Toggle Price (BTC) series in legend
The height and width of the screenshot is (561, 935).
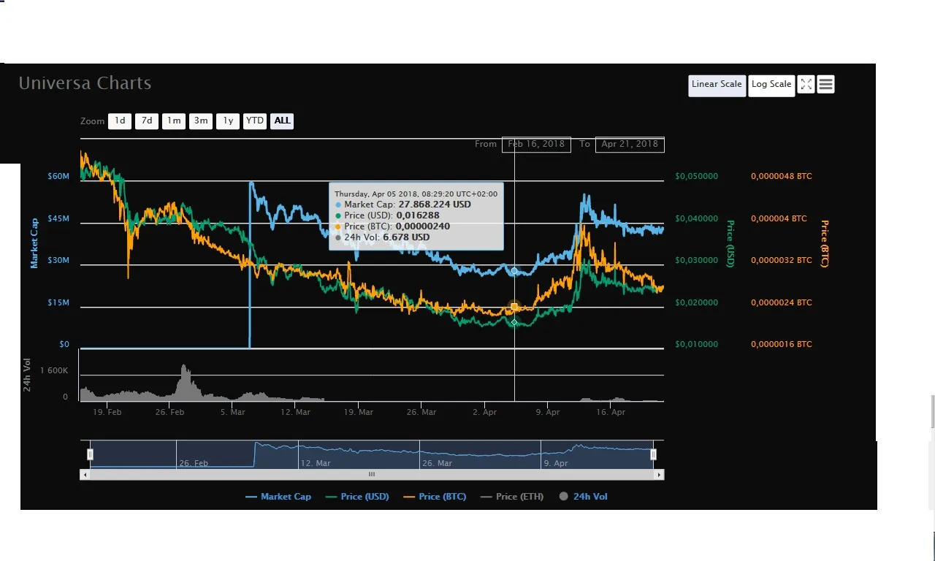coord(435,497)
